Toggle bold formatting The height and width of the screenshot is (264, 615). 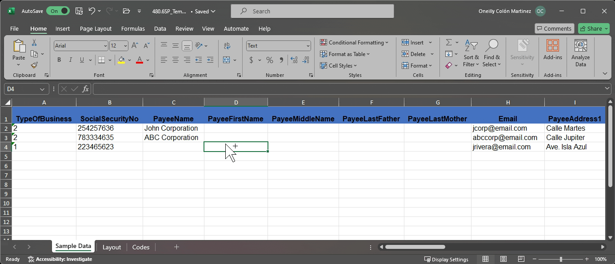pos(59,60)
